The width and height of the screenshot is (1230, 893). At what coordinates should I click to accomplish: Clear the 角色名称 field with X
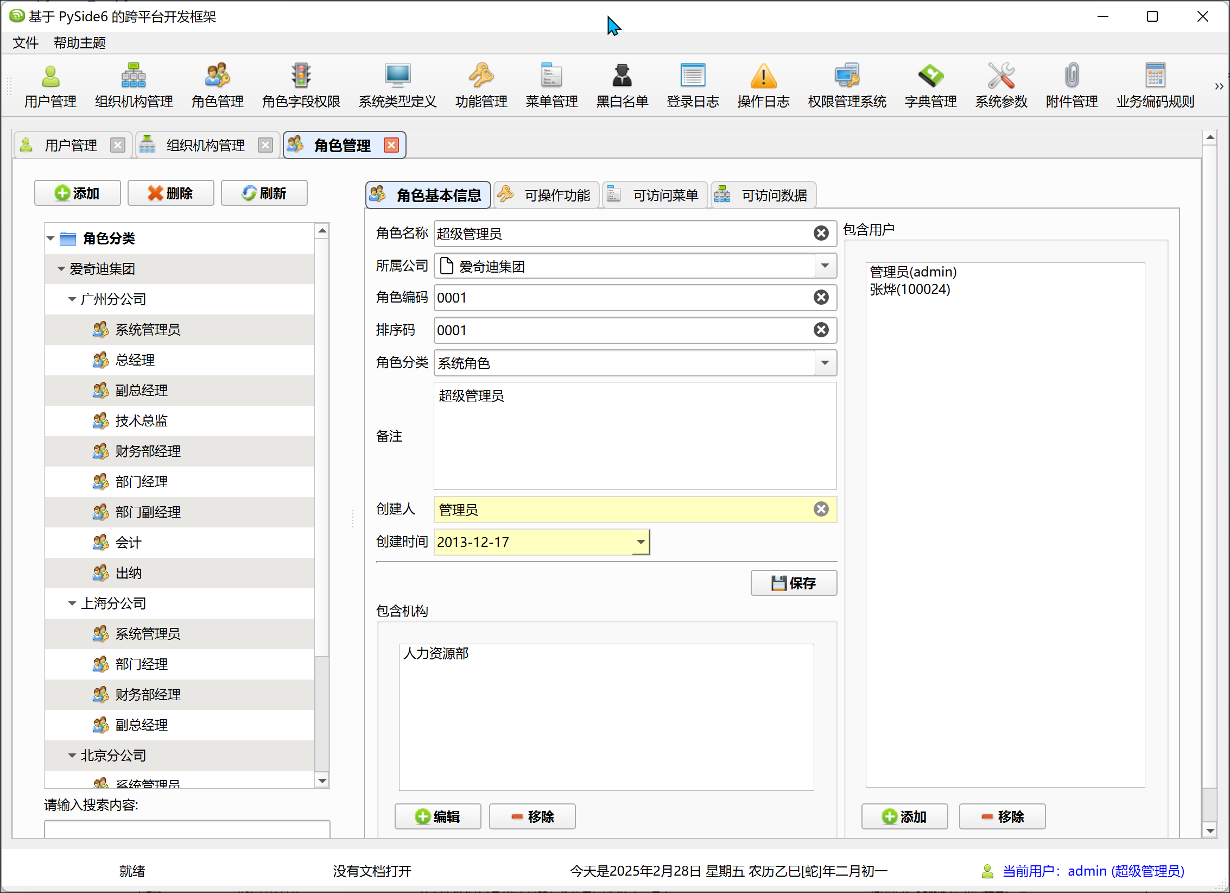coord(821,234)
